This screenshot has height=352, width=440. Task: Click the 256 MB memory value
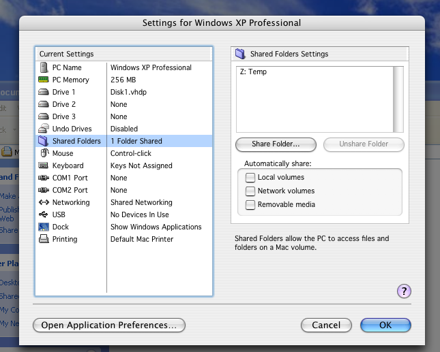(x=123, y=80)
